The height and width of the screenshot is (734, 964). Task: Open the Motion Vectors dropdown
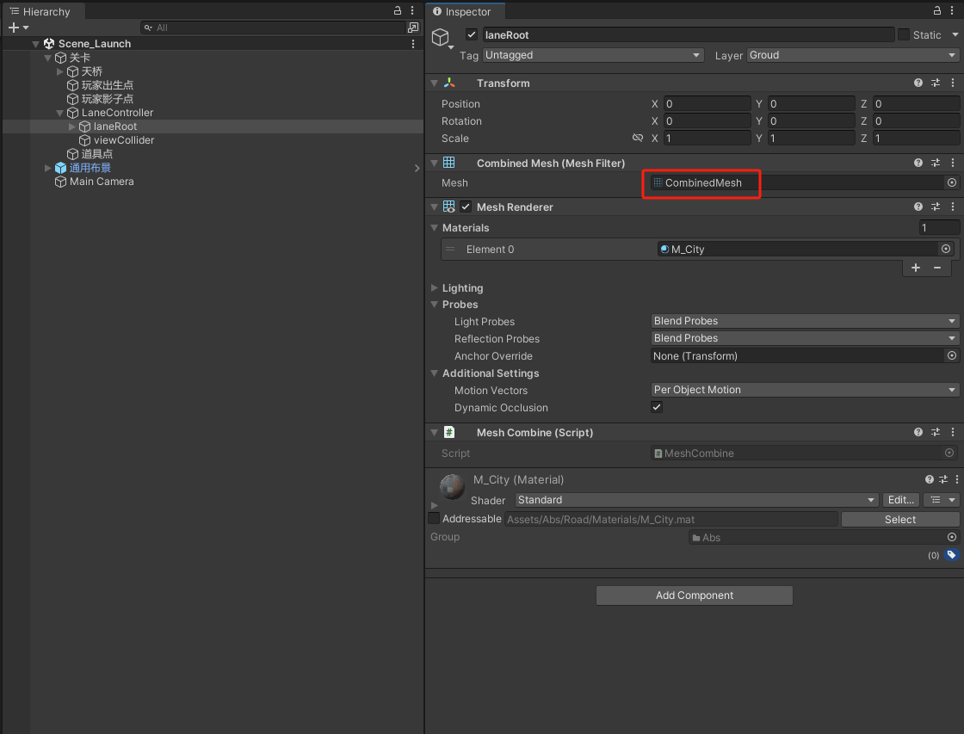pos(805,390)
